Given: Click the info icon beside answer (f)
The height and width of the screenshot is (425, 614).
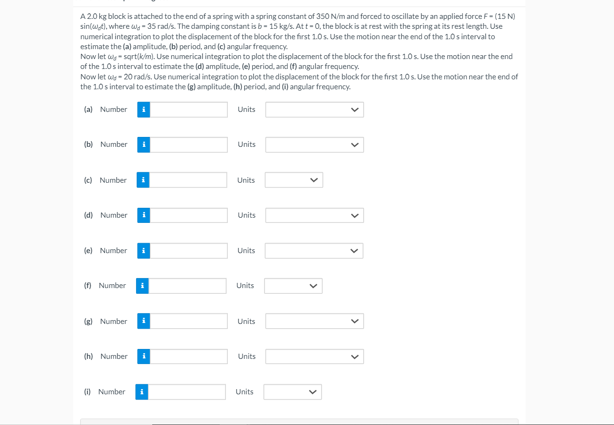Looking at the screenshot, I should point(142,286).
